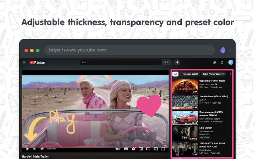Click the green maximize window button

tap(38, 51)
